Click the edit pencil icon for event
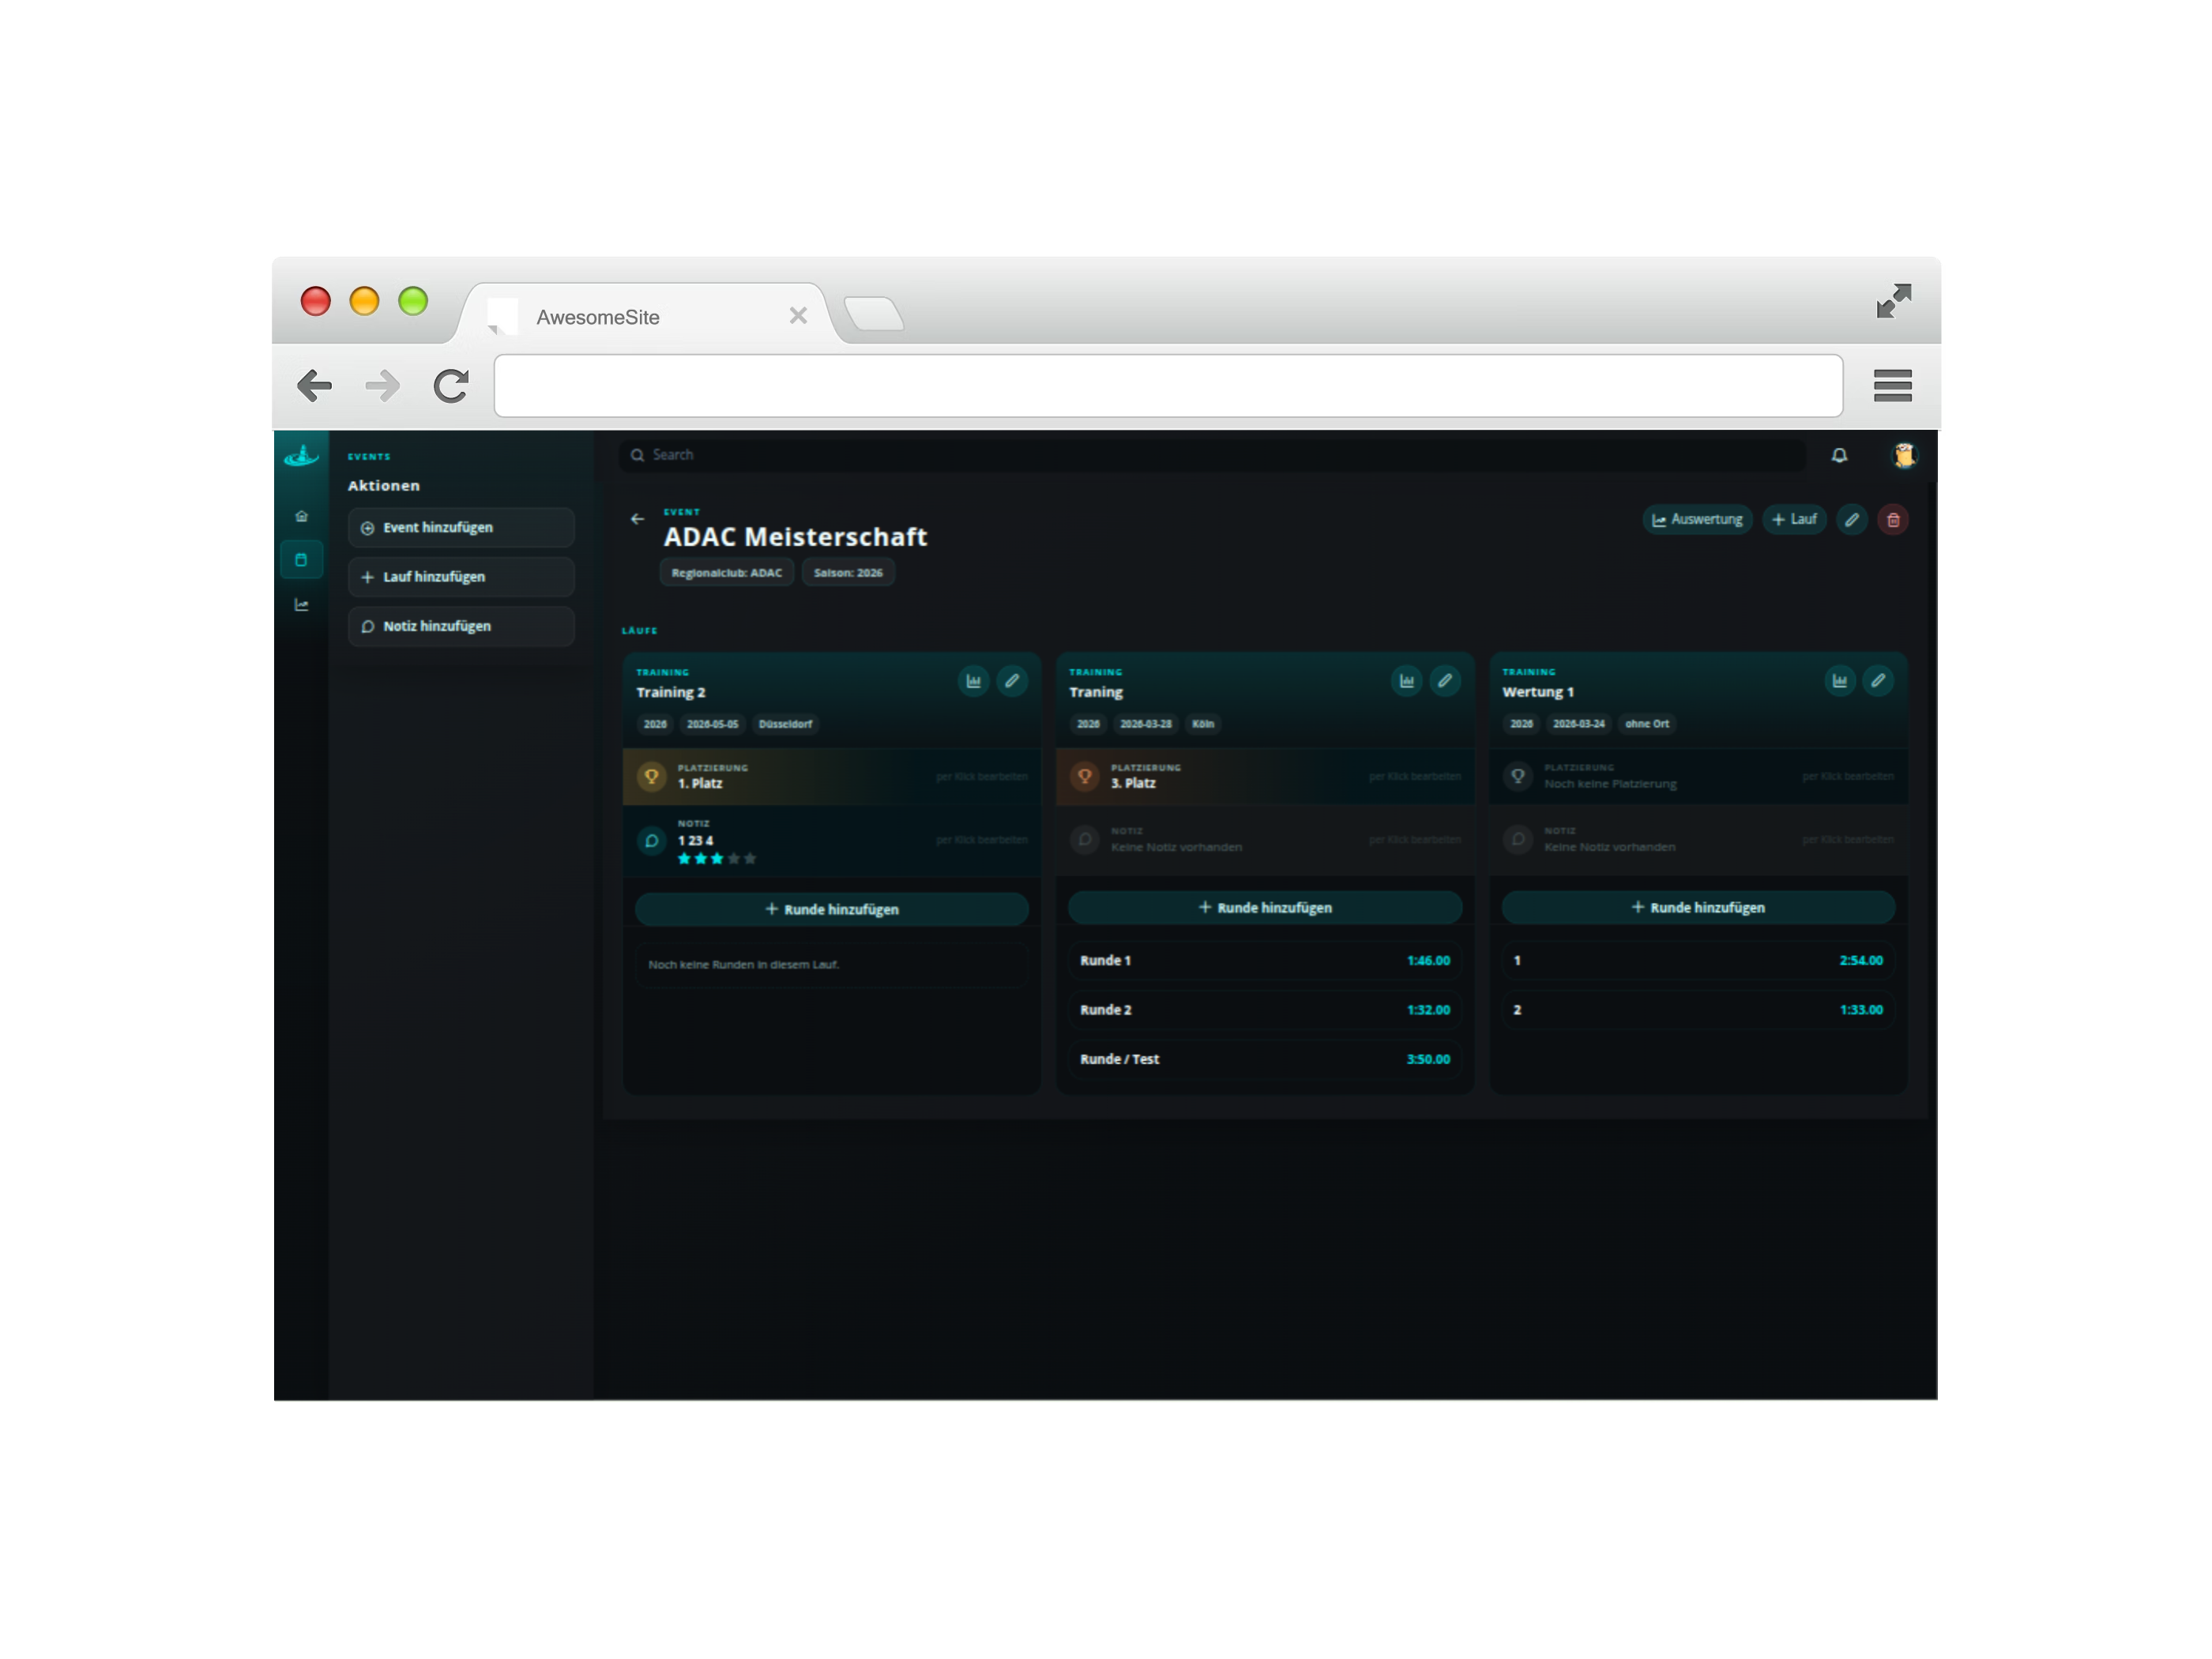Screen dimensions: 2212x1659 point(1852,520)
